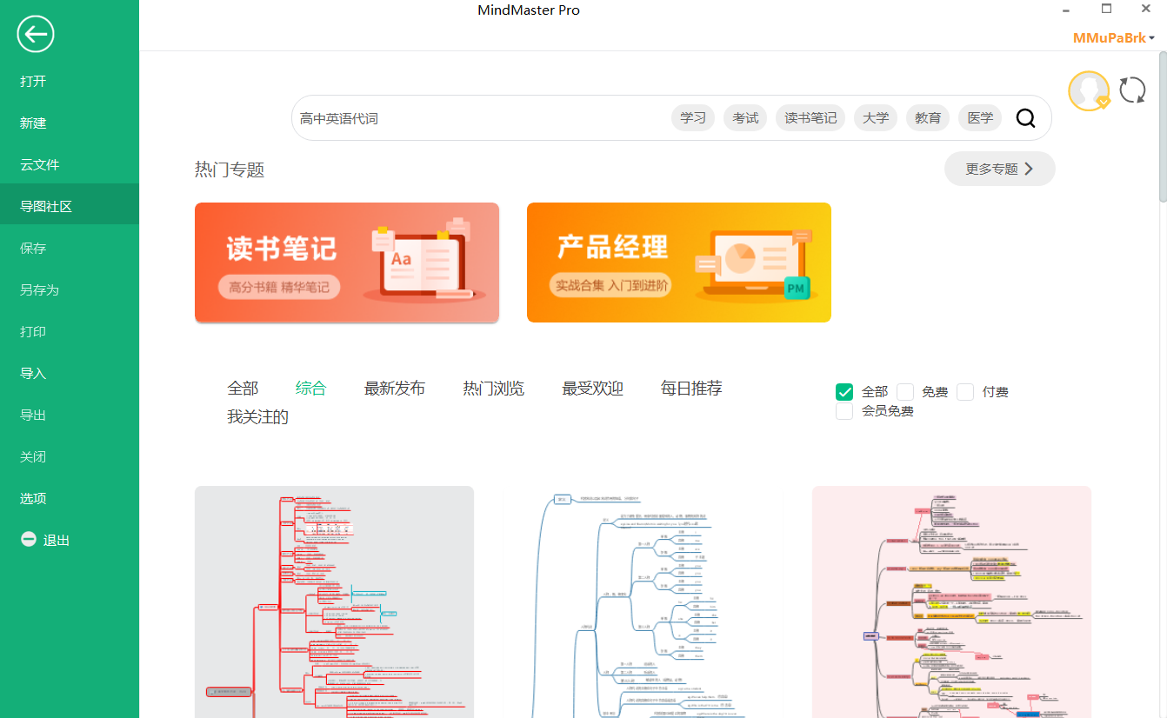
Task: Open the MMuPaBrk account dropdown
Action: click(x=1113, y=38)
